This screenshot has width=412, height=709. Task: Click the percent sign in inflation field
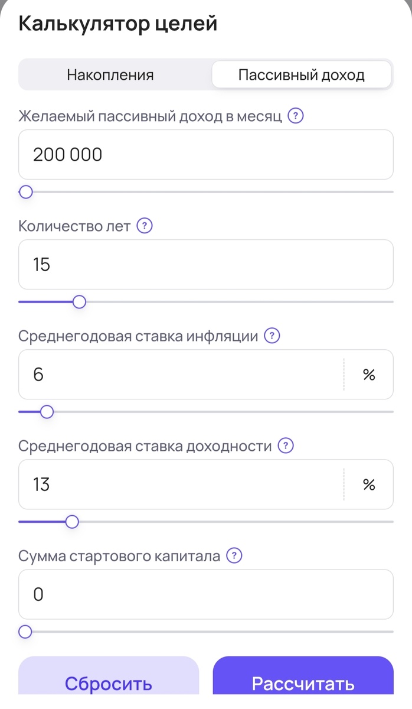click(368, 374)
